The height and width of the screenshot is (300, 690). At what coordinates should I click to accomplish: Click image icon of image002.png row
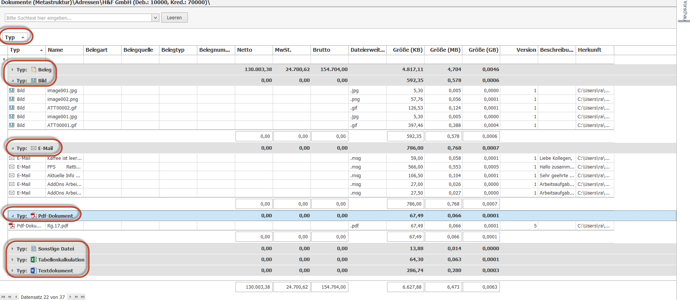pyautogui.click(x=12, y=99)
